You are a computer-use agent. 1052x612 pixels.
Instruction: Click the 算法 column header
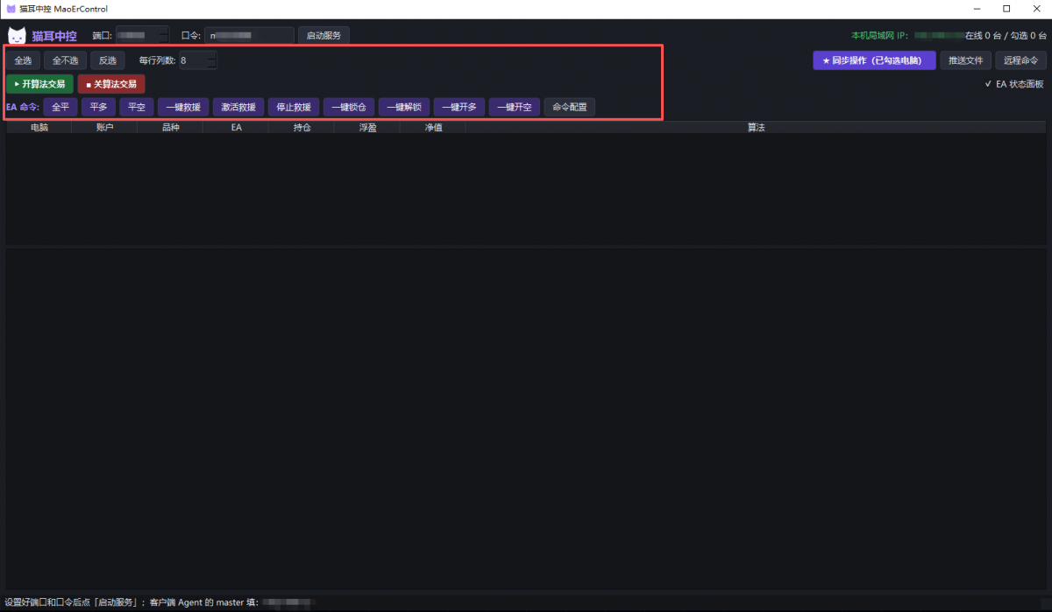point(756,128)
